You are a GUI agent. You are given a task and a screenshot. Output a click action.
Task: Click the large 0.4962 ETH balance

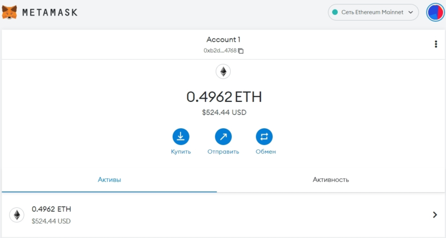(224, 97)
